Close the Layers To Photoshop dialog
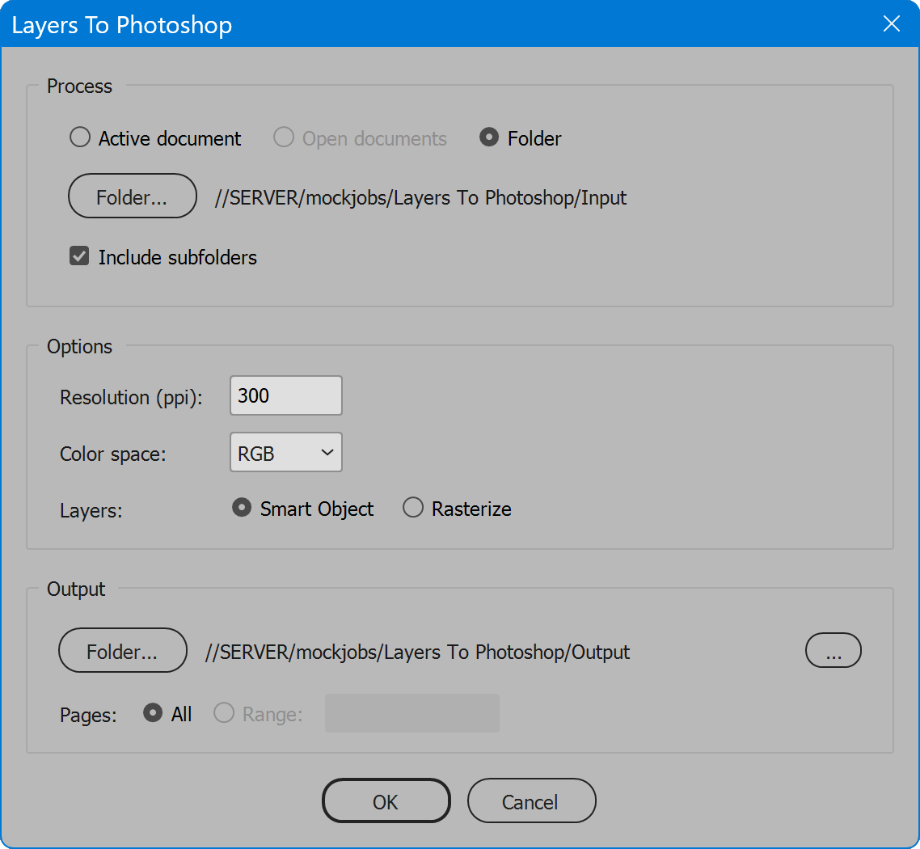This screenshot has height=849, width=920. point(891,24)
